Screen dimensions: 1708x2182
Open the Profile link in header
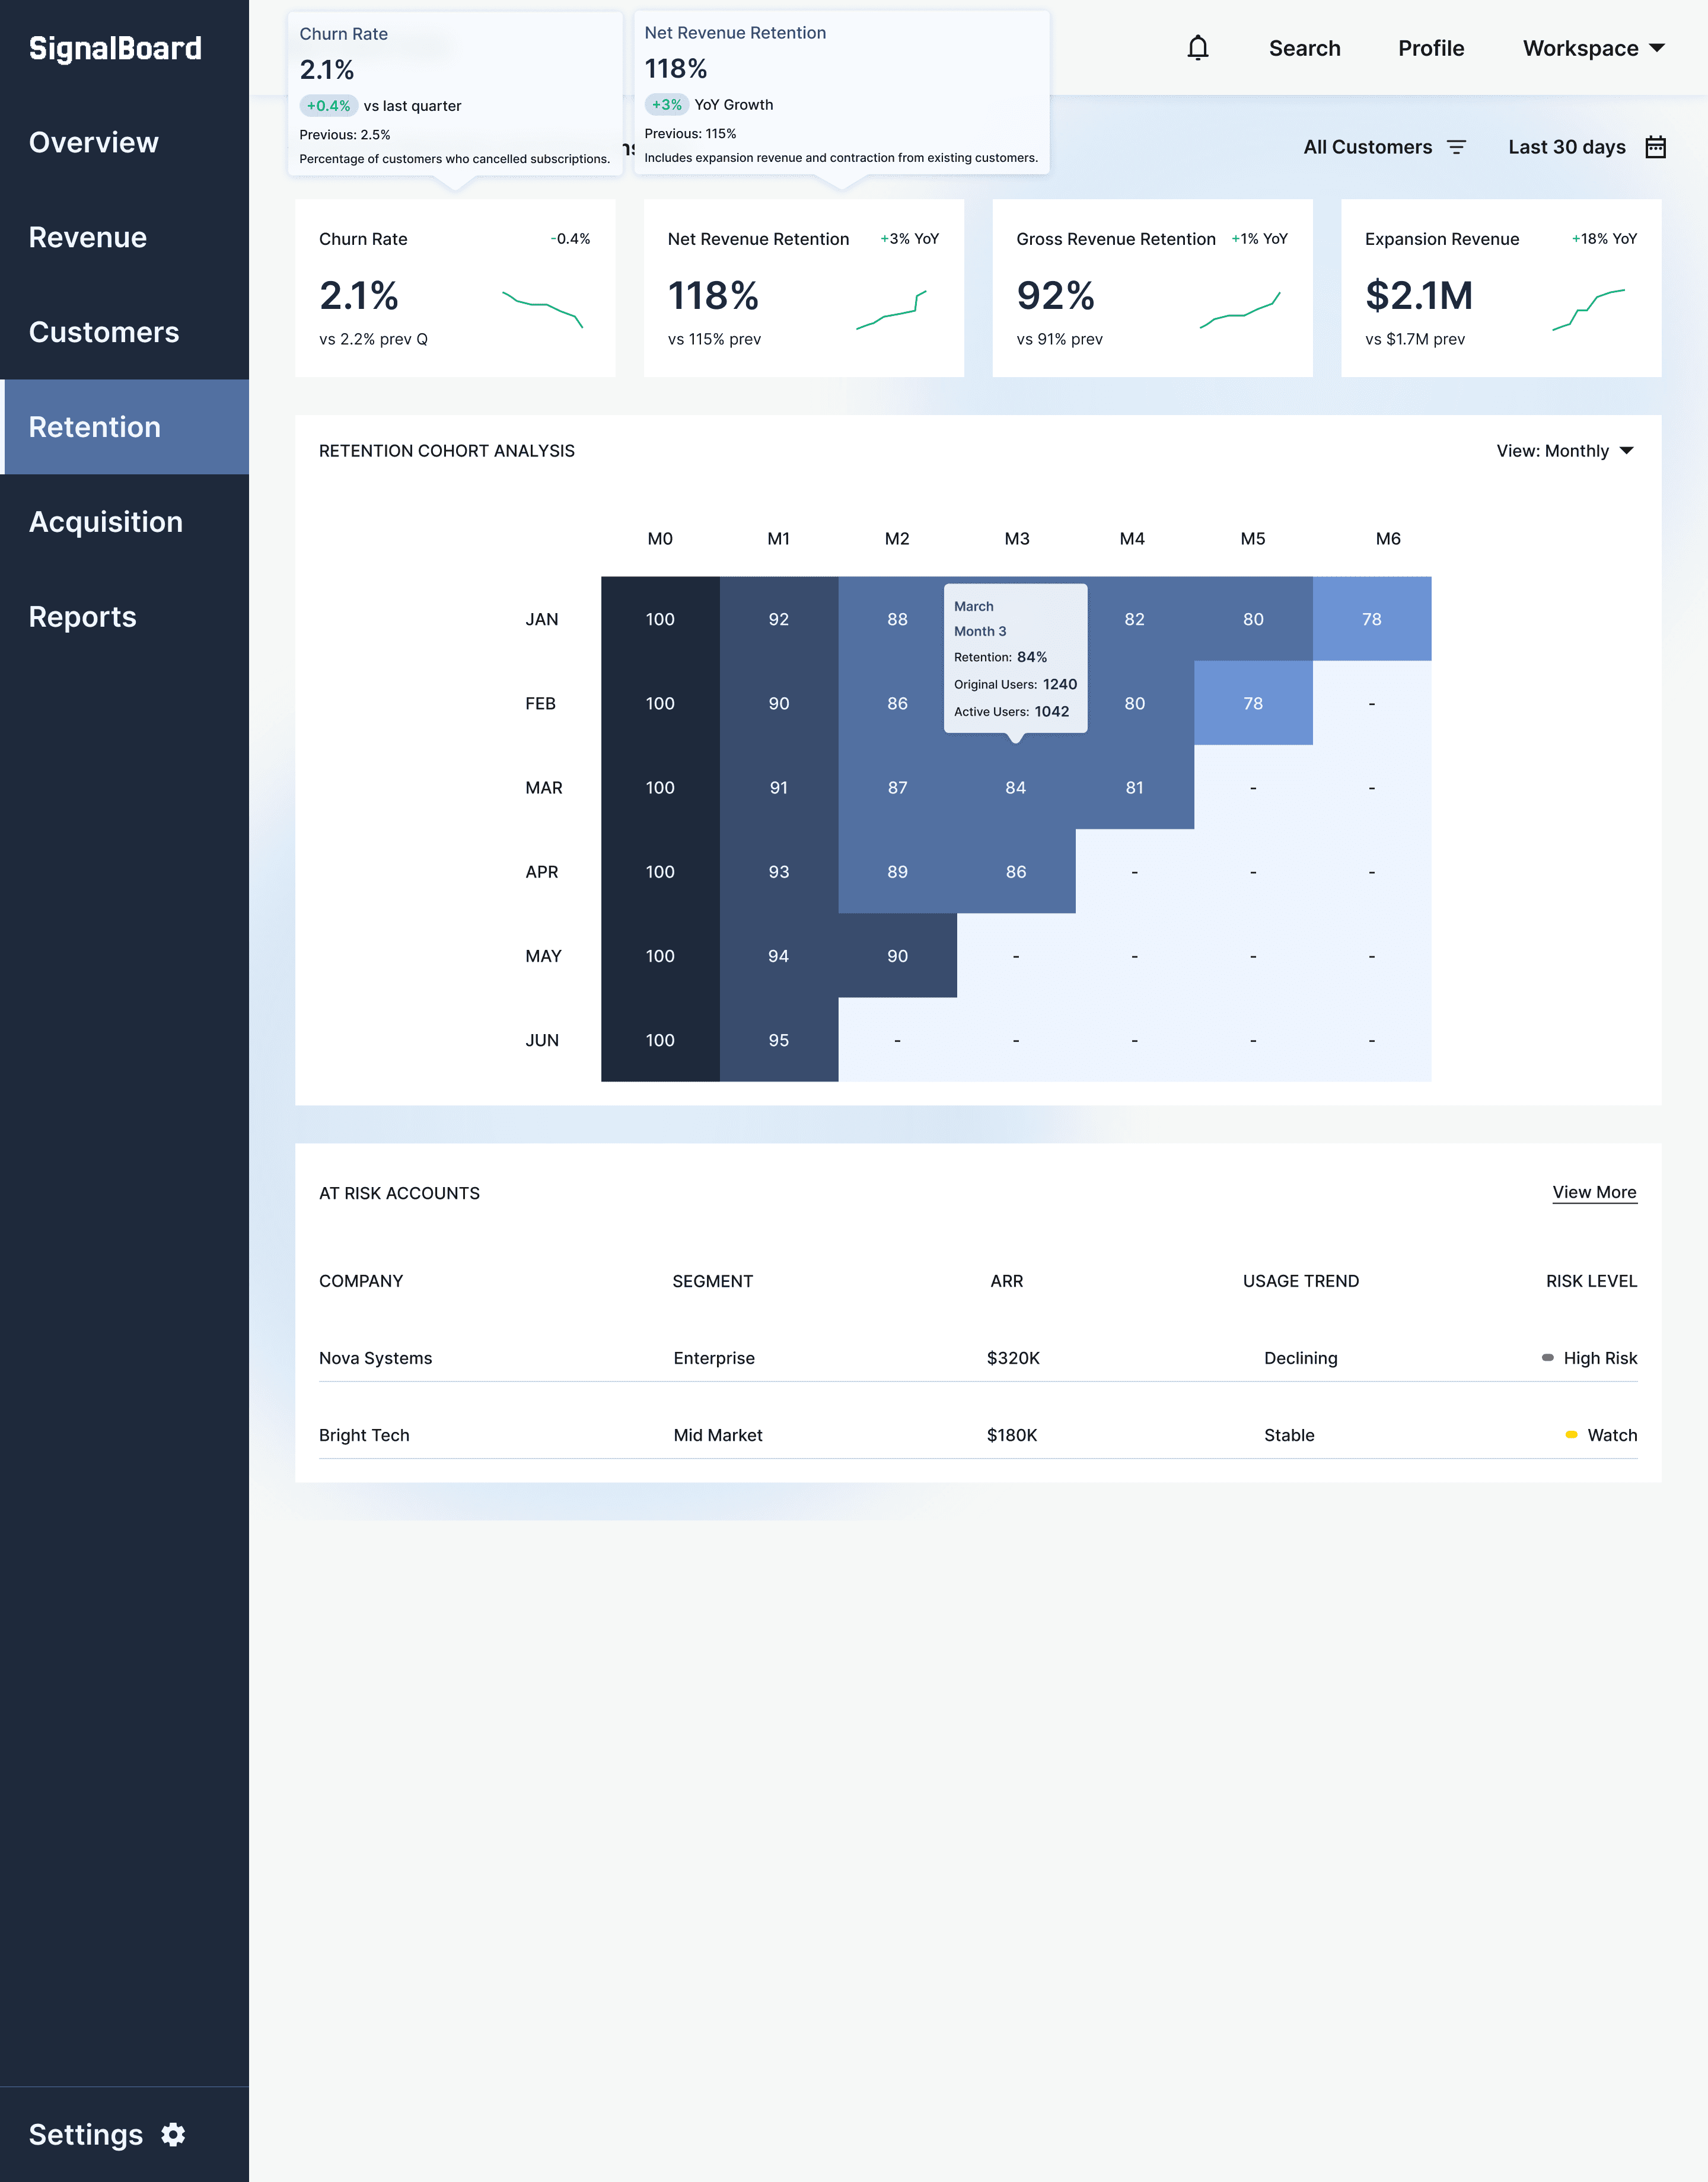(x=1430, y=48)
